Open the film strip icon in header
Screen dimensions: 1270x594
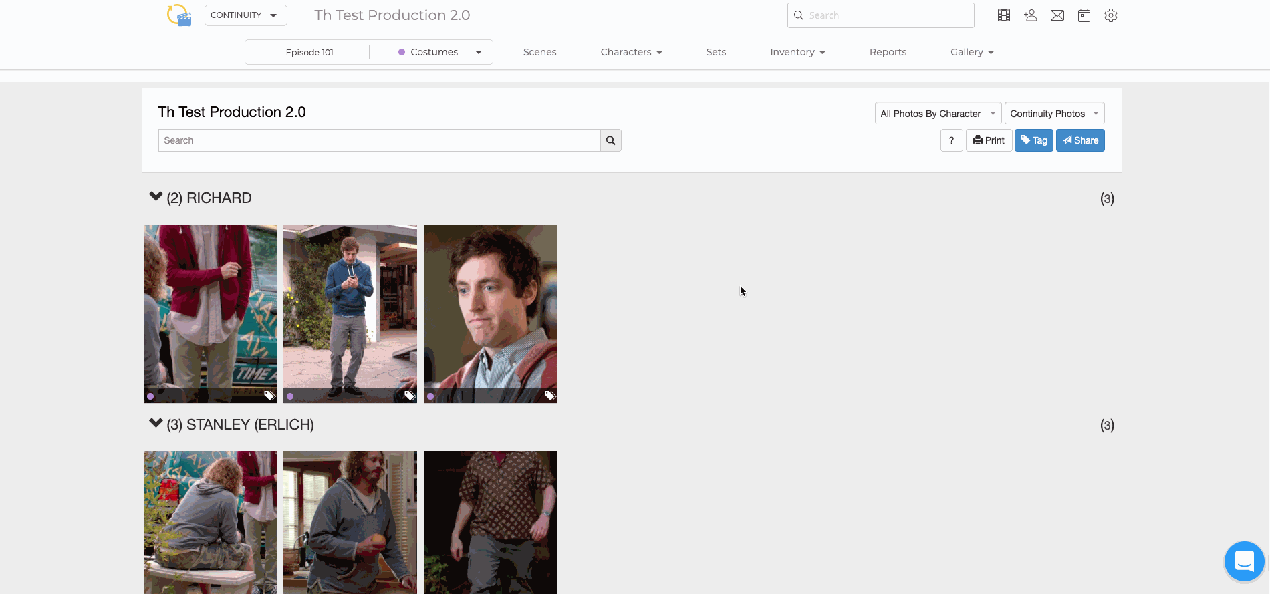pyautogui.click(x=1004, y=15)
